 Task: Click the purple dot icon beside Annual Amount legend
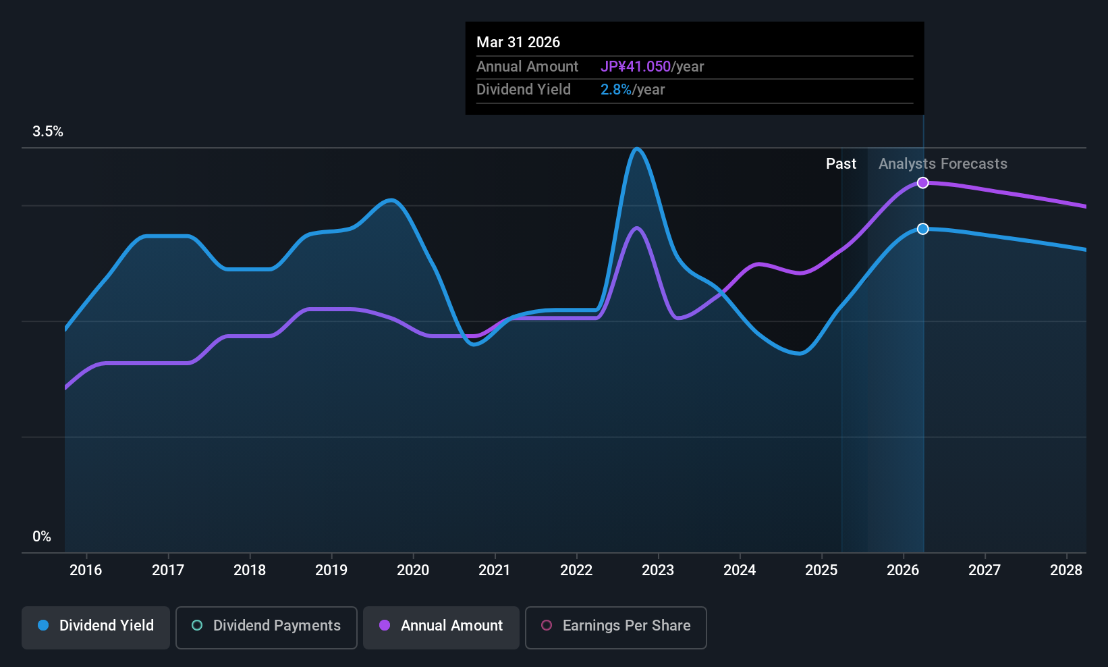pos(385,625)
